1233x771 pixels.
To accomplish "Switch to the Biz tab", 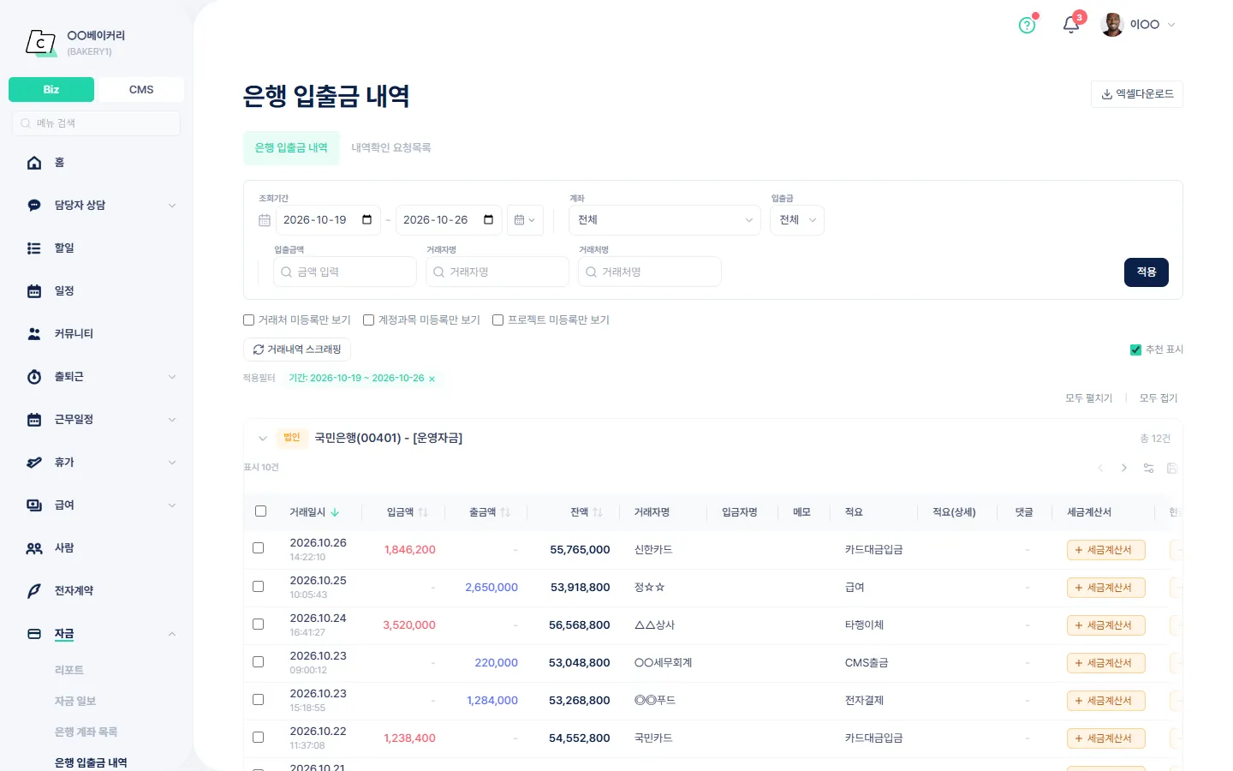I will tap(51, 90).
